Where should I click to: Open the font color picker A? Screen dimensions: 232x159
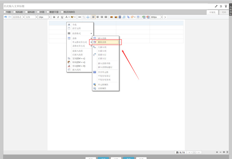coord(67,17)
